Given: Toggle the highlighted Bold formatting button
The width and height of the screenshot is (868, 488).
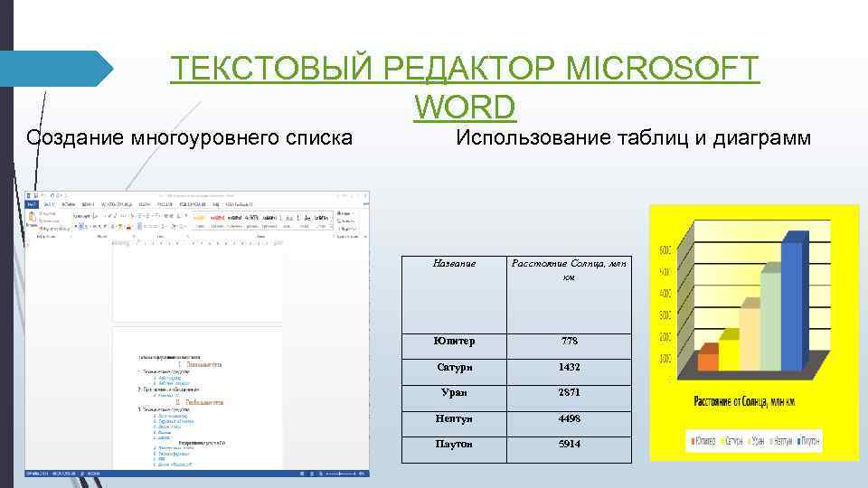Looking at the screenshot, I should [x=80, y=226].
